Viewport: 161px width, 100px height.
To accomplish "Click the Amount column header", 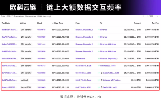I will point(137,23).
